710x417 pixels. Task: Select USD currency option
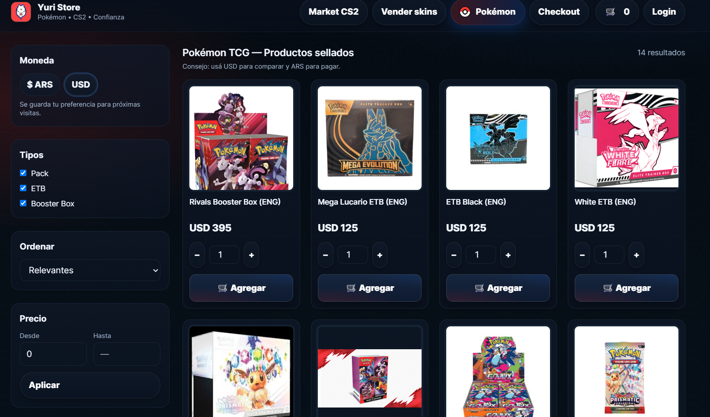pyautogui.click(x=81, y=85)
